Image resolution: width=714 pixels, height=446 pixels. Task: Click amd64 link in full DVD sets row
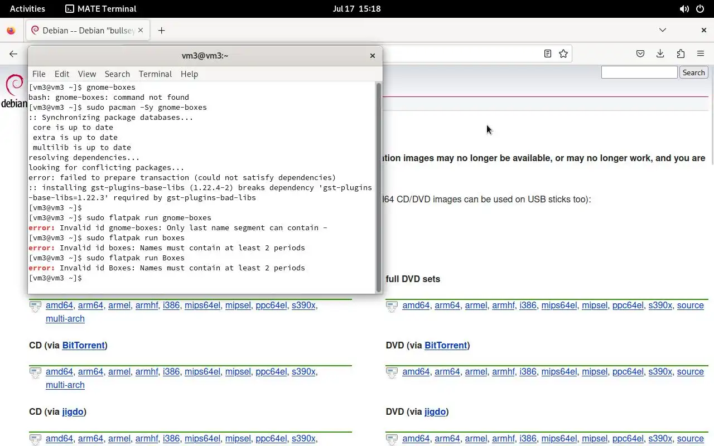[x=416, y=305]
